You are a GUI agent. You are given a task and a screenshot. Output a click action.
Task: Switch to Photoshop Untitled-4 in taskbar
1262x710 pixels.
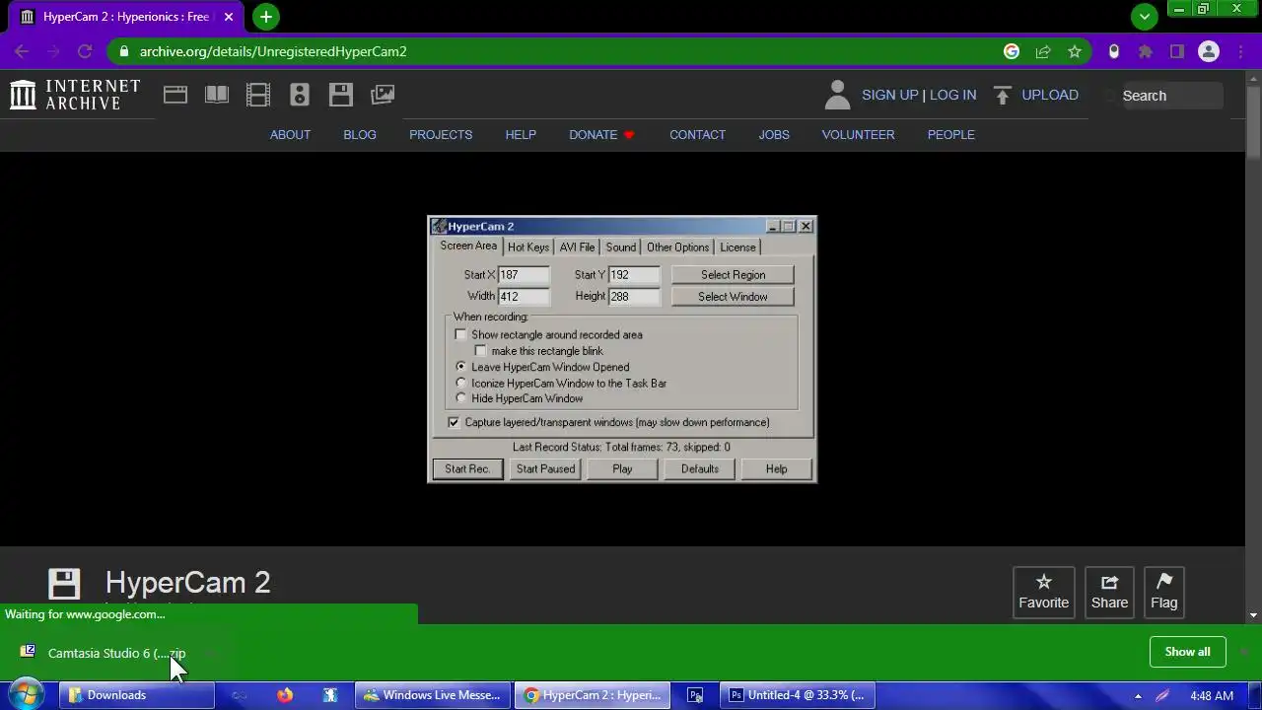(797, 695)
